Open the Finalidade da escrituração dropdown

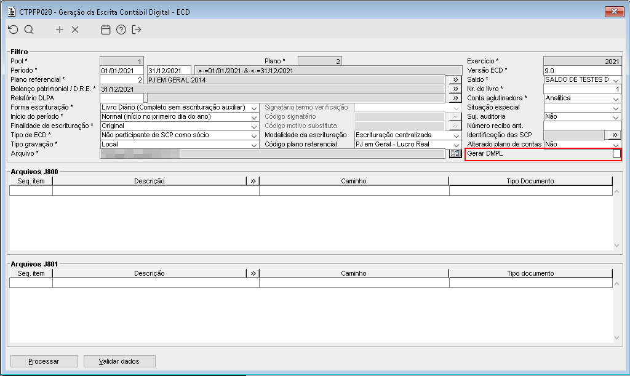point(254,127)
